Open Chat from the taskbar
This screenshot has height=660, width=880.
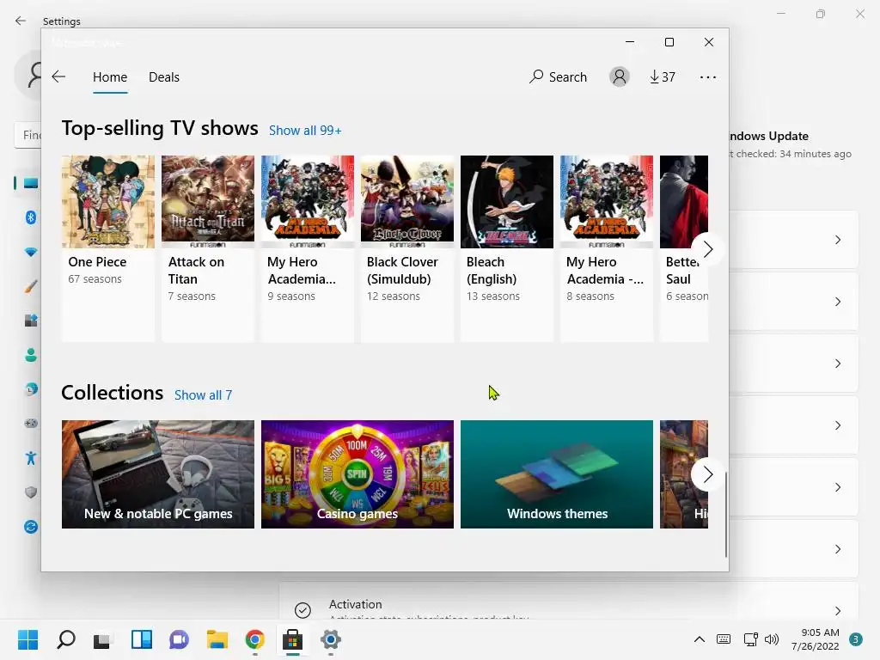coord(179,639)
